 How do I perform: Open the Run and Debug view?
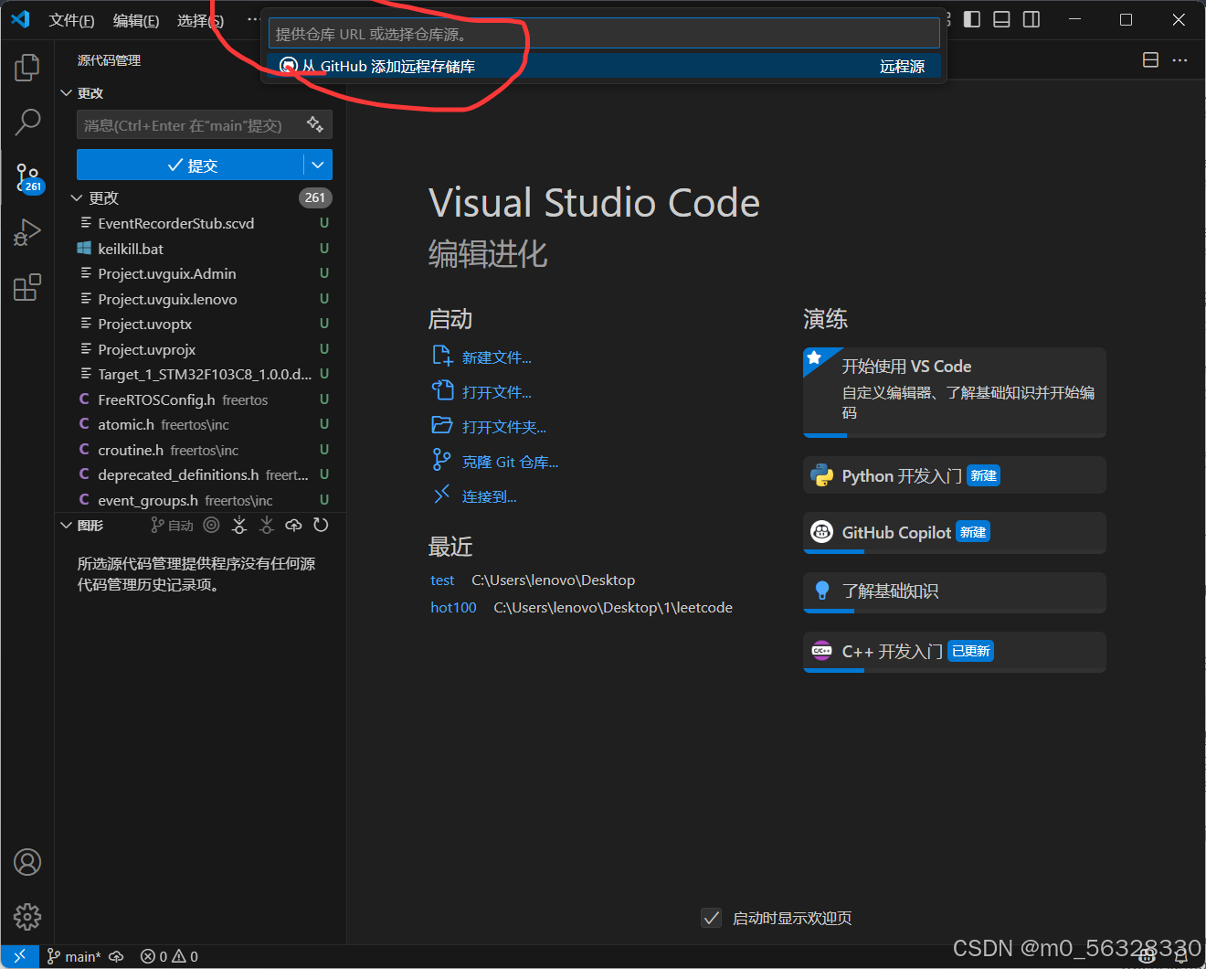click(27, 232)
